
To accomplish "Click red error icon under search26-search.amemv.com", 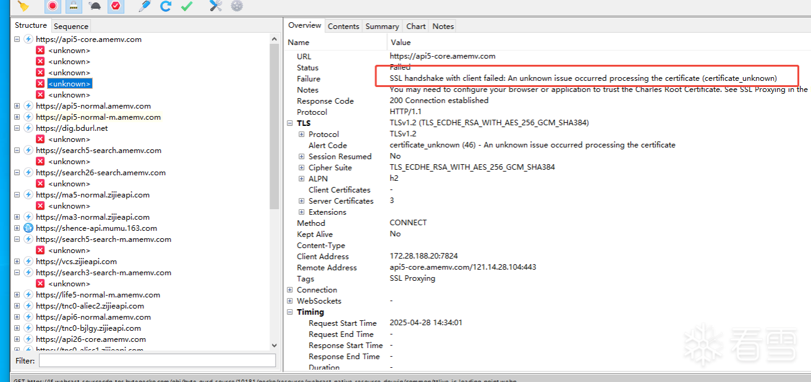I will pos(40,183).
